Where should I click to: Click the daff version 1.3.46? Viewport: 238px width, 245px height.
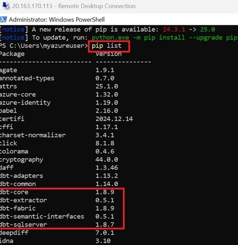point(107,167)
